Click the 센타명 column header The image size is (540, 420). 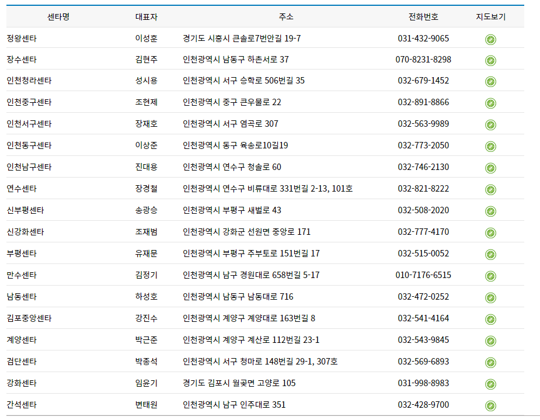(x=58, y=16)
